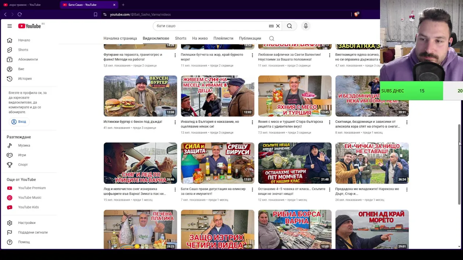The width and height of the screenshot is (463, 260).
Task: Open video thumbnail Вкусен бургер с бекон
Action: pos(140,96)
